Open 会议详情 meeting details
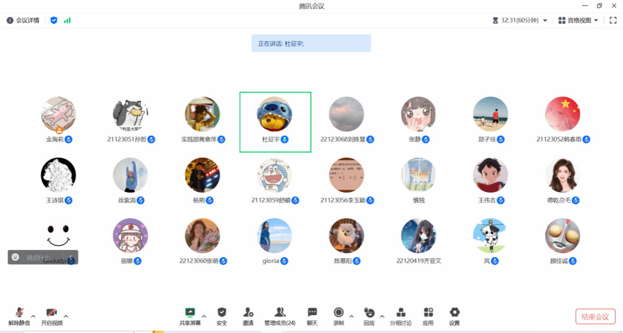The width and height of the screenshot is (623, 333). coord(23,20)
